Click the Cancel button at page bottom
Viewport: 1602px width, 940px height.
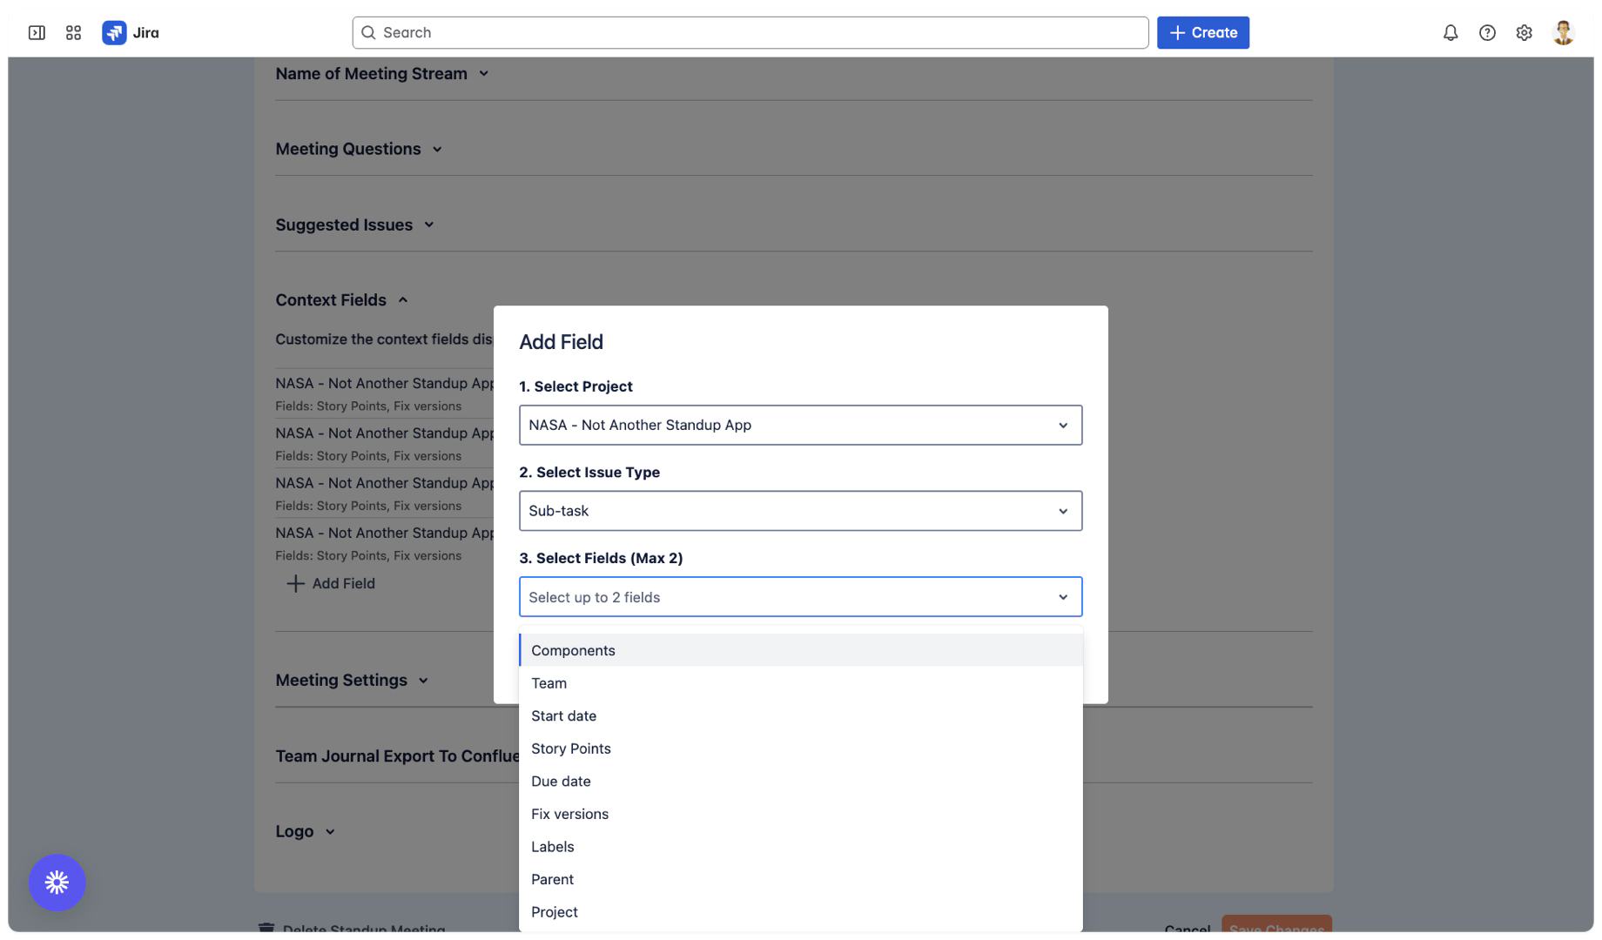[x=1188, y=929]
